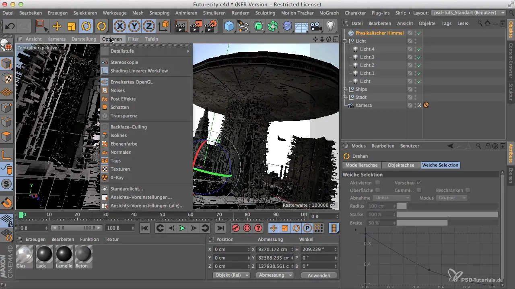The height and width of the screenshot is (289, 515).
Task: Open the Attribute side tab
Action: [x=511, y=153]
